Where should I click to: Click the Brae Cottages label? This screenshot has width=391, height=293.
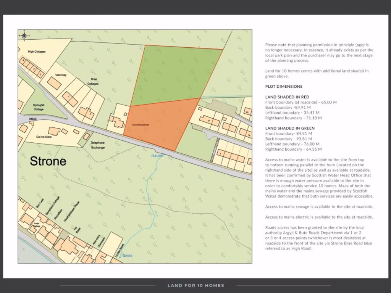click(x=93, y=81)
